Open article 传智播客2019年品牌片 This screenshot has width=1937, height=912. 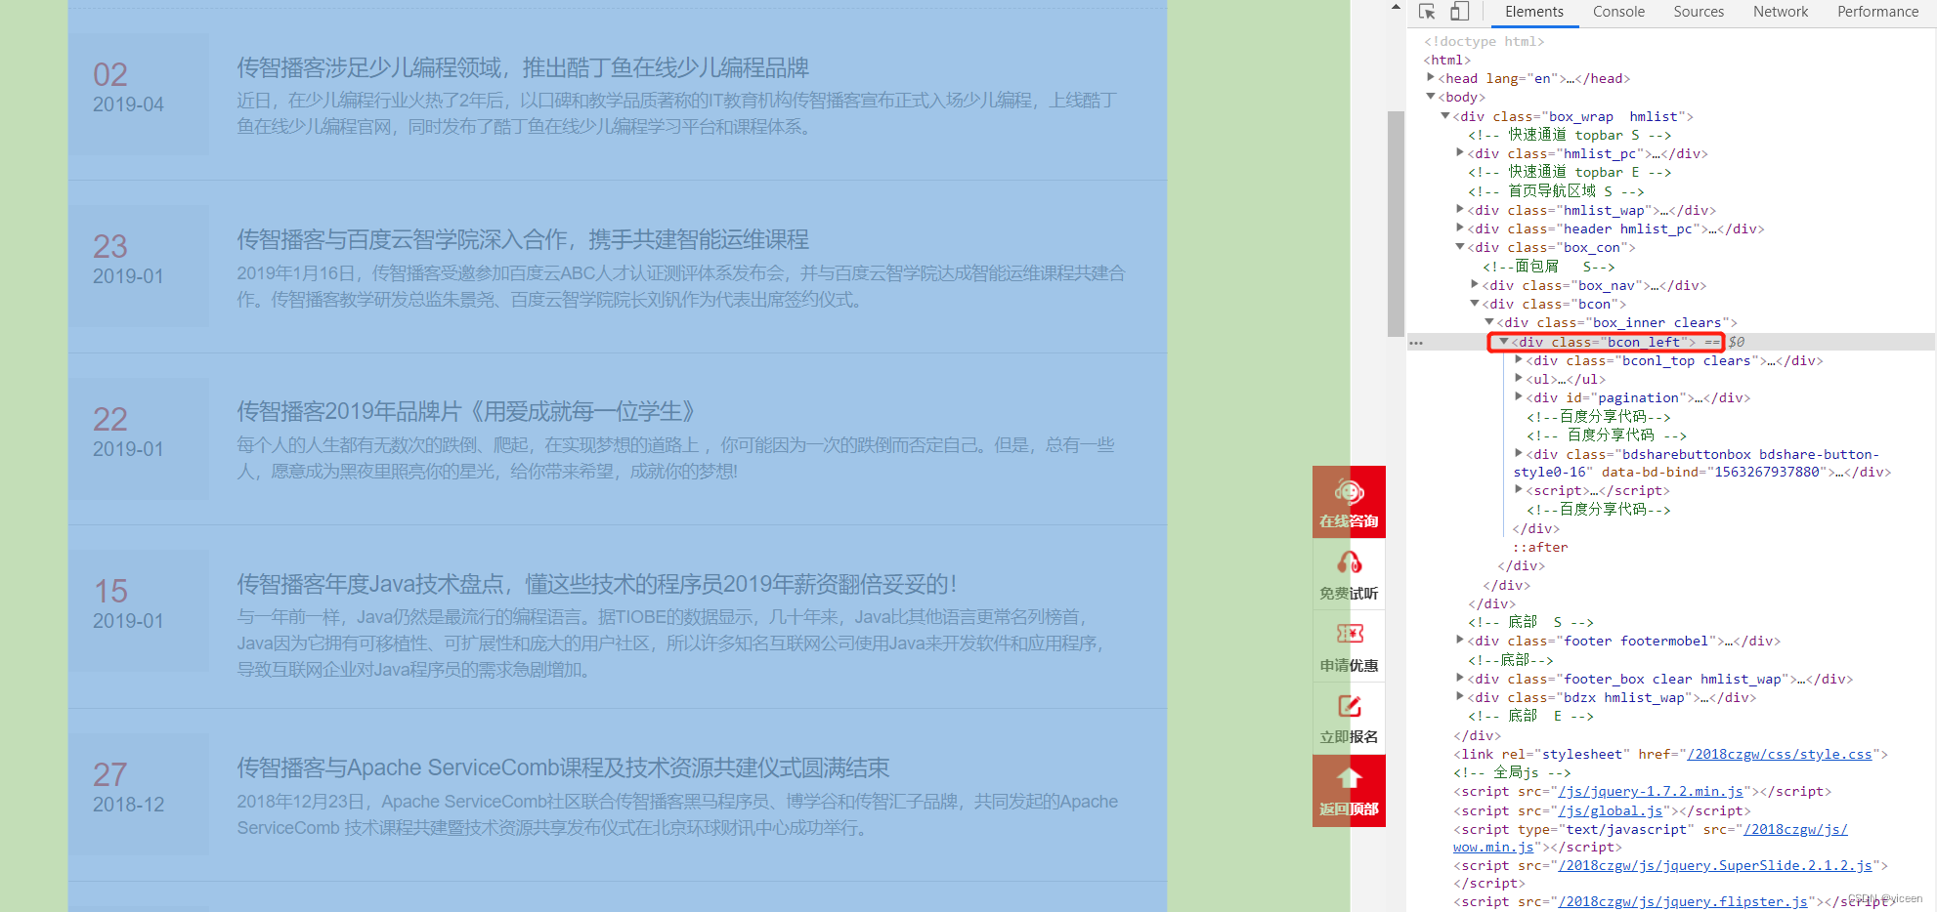coord(467,411)
